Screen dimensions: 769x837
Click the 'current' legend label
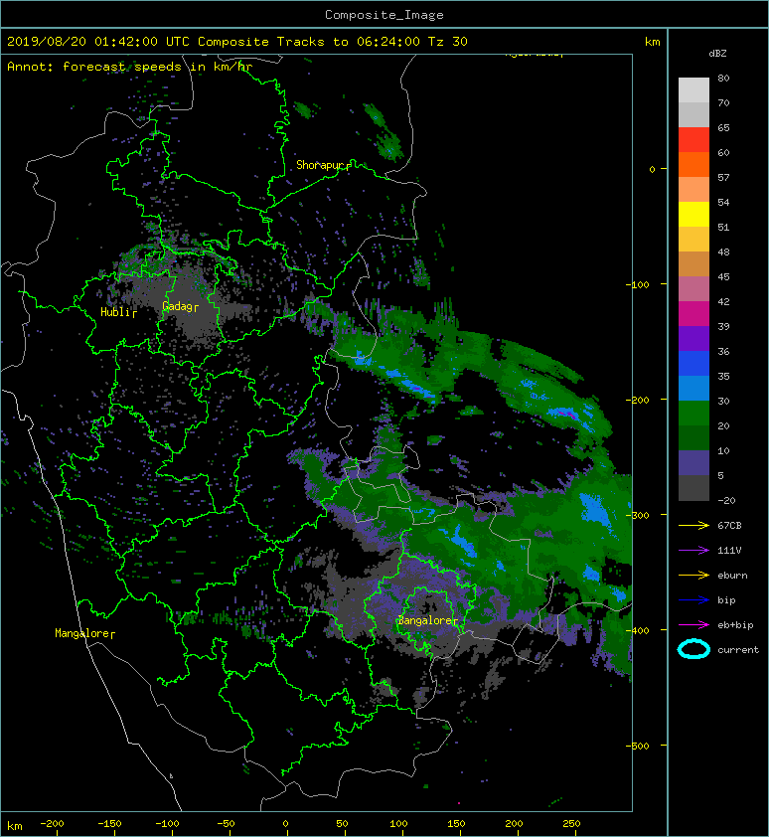[738, 650]
